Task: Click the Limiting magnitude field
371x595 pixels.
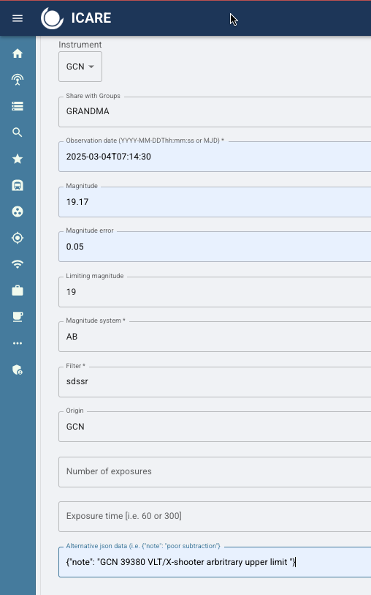Action: (x=215, y=292)
